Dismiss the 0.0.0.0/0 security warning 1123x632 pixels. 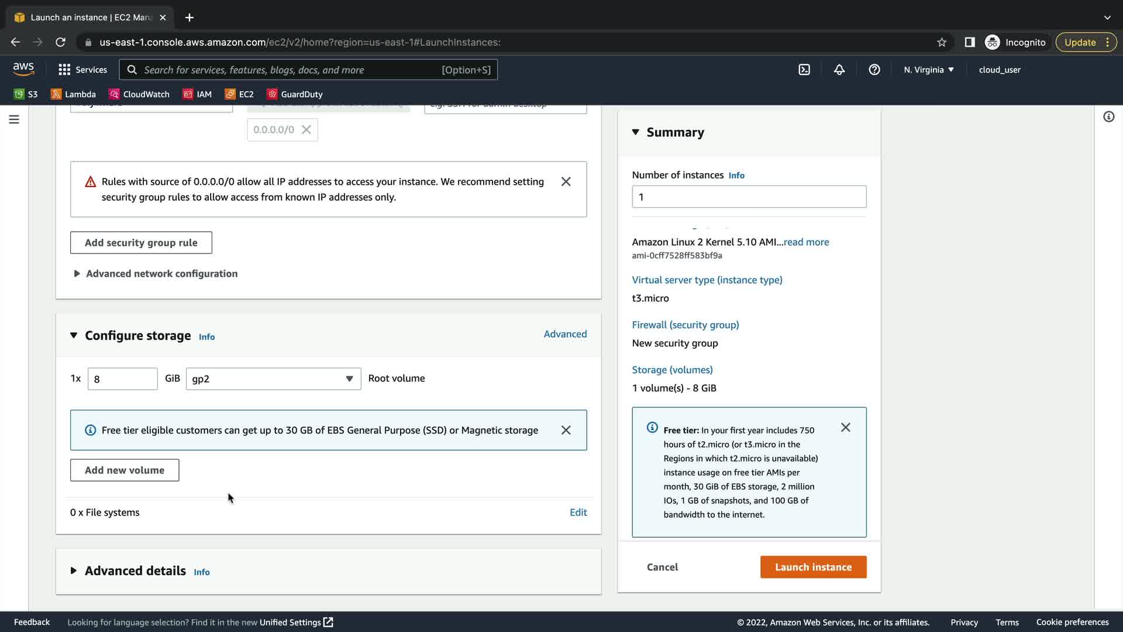(x=566, y=181)
